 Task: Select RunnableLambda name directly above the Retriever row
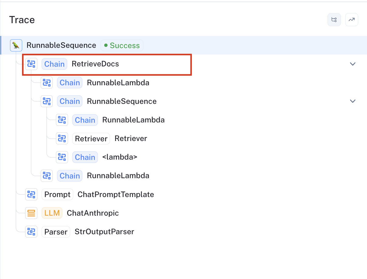[x=133, y=120]
